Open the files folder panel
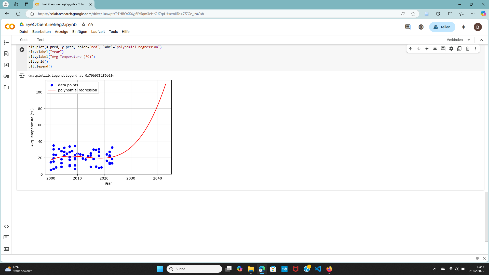 [6, 87]
